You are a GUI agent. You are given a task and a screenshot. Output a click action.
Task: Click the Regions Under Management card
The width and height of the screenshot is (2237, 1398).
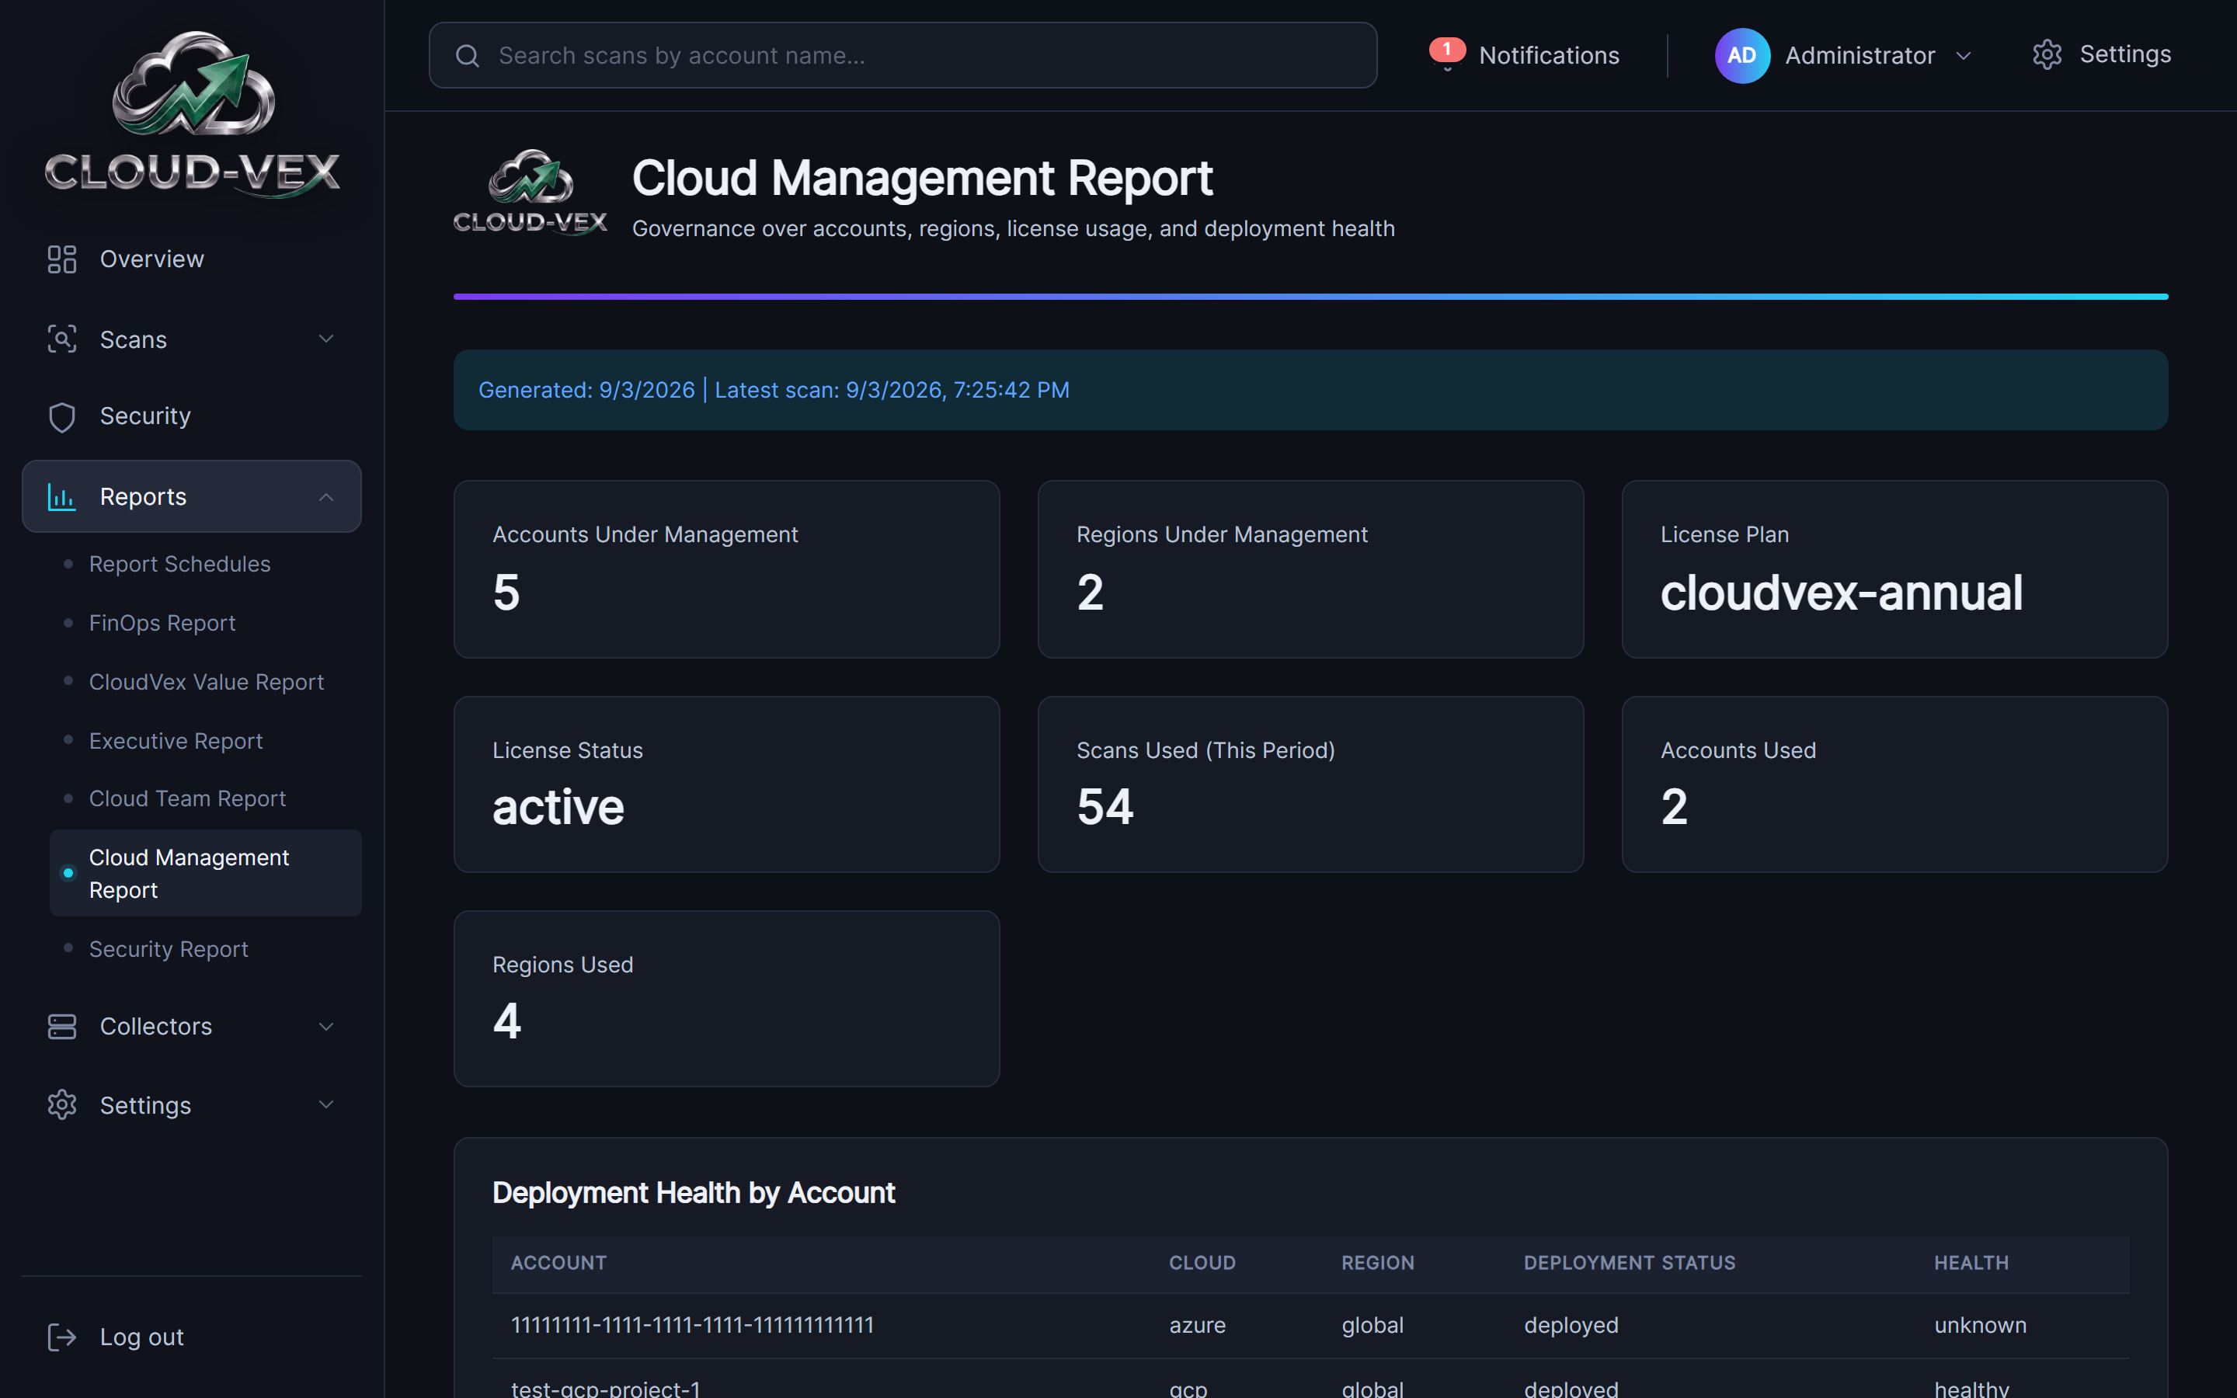pos(1310,569)
